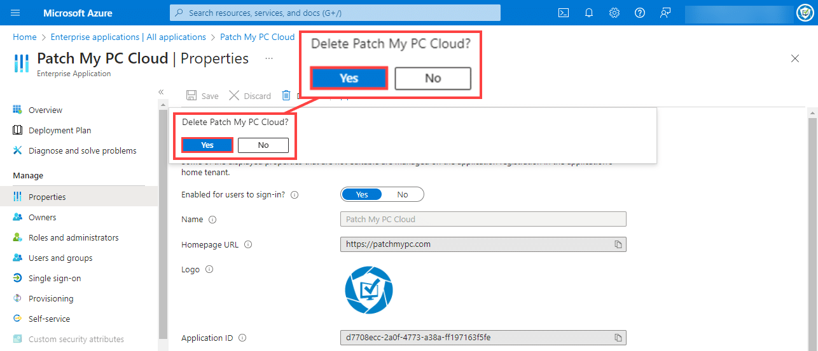Click the Help question mark icon
The height and width of the screenshot is (351, 818).
[640, 13]
